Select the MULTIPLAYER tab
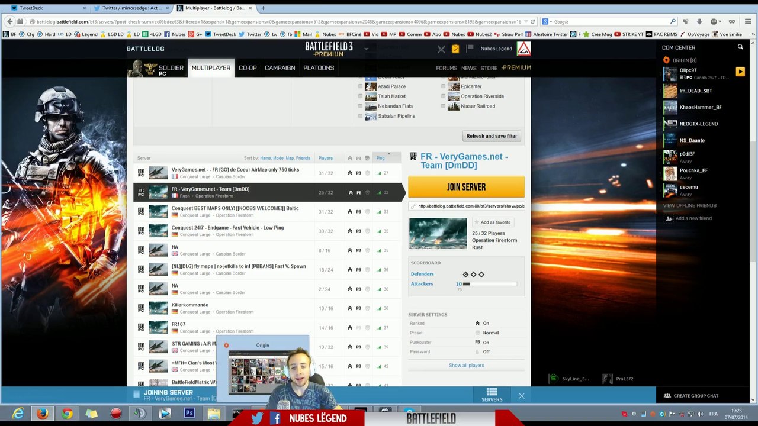The image size is (758, 426). 211,68
